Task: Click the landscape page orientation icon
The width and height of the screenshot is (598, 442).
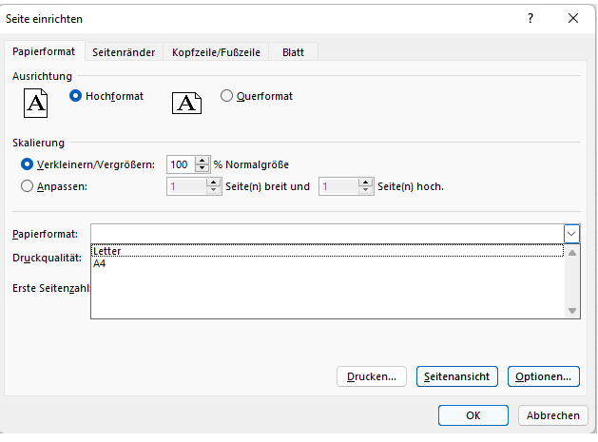Action: click(x=186, y=103)
